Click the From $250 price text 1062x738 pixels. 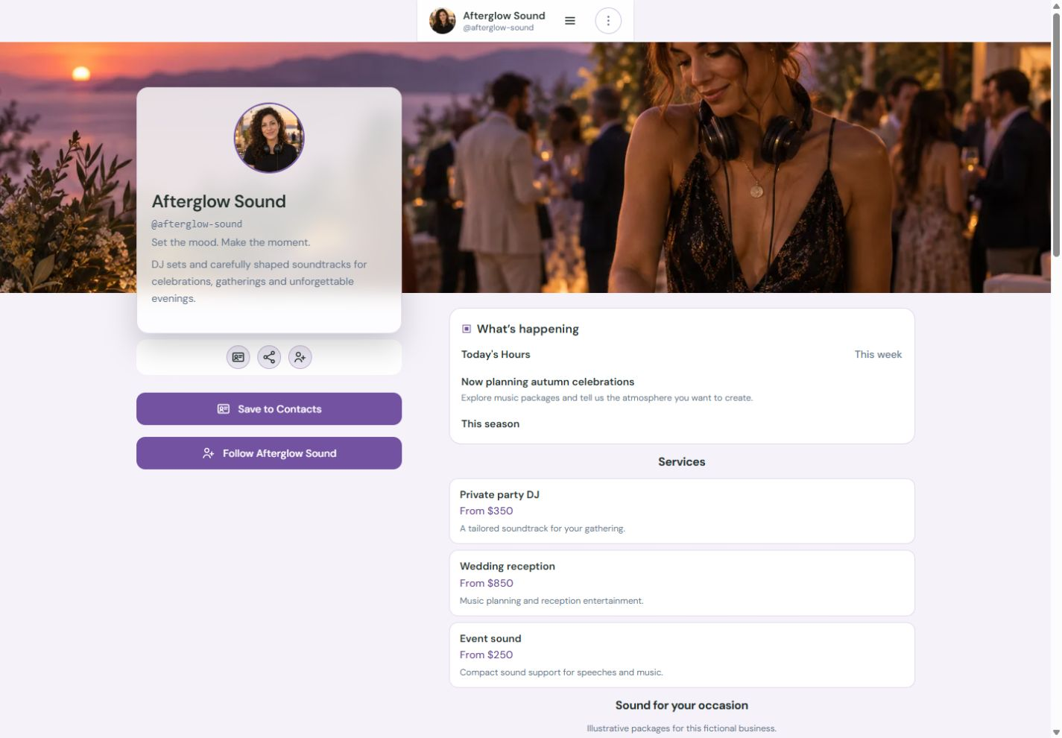[486, 655]
